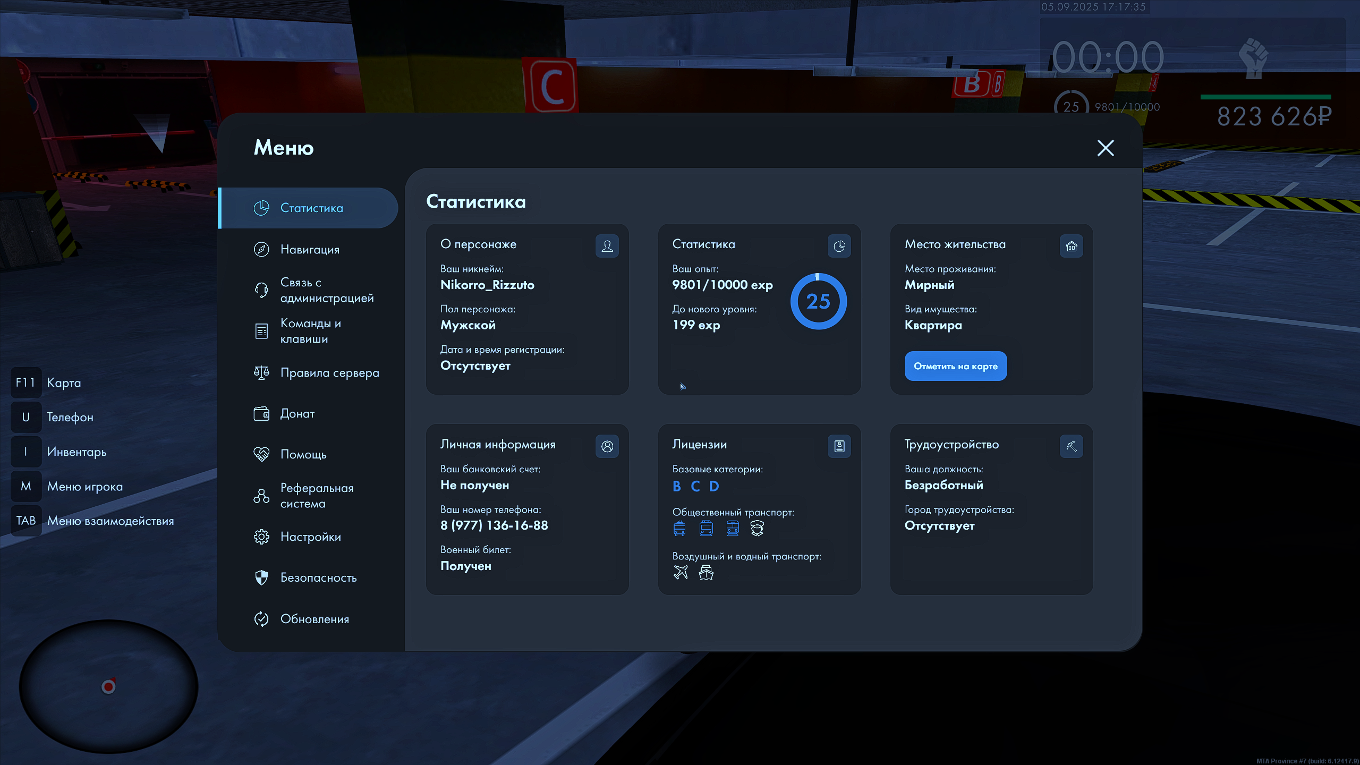1360x765 pixels.
Task: Open the Навигация menu section
Action: (x=310, y=249)
